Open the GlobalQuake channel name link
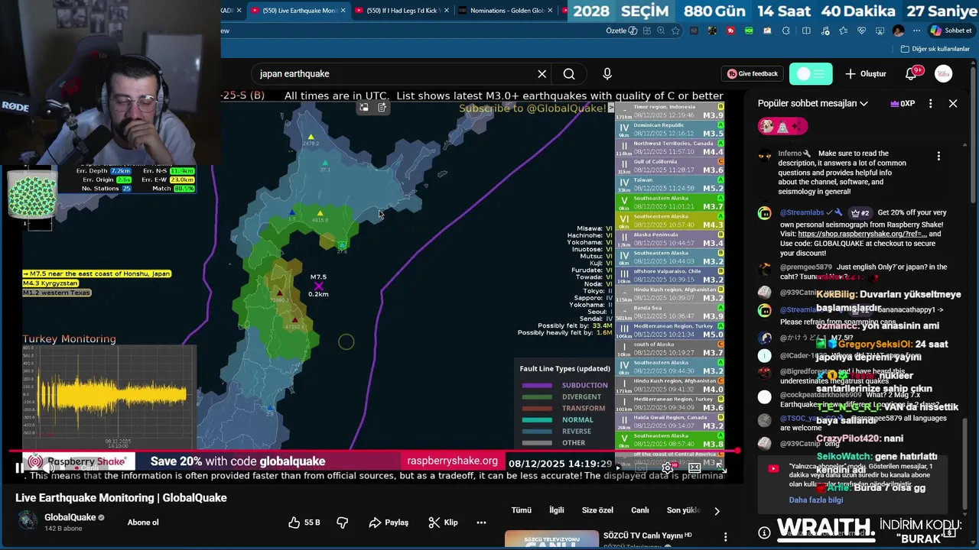Screen dimensions: 979x550 [70, 517]
